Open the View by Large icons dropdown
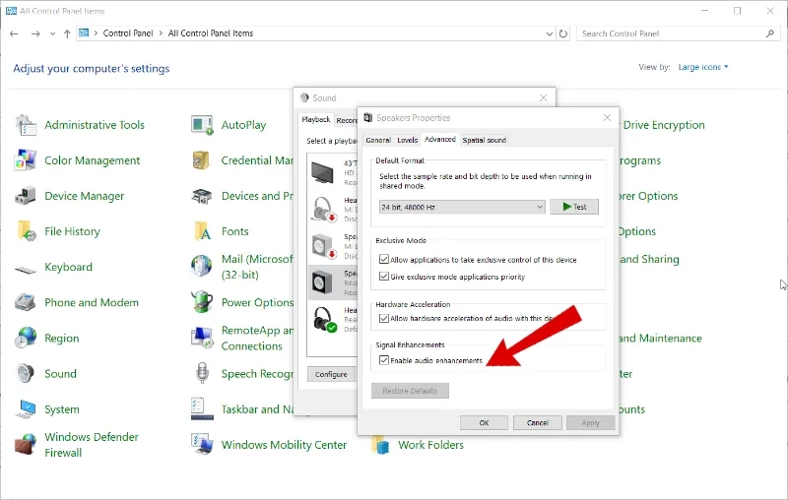The height and width of the screenshot is (500, 788). coord(703,67)
